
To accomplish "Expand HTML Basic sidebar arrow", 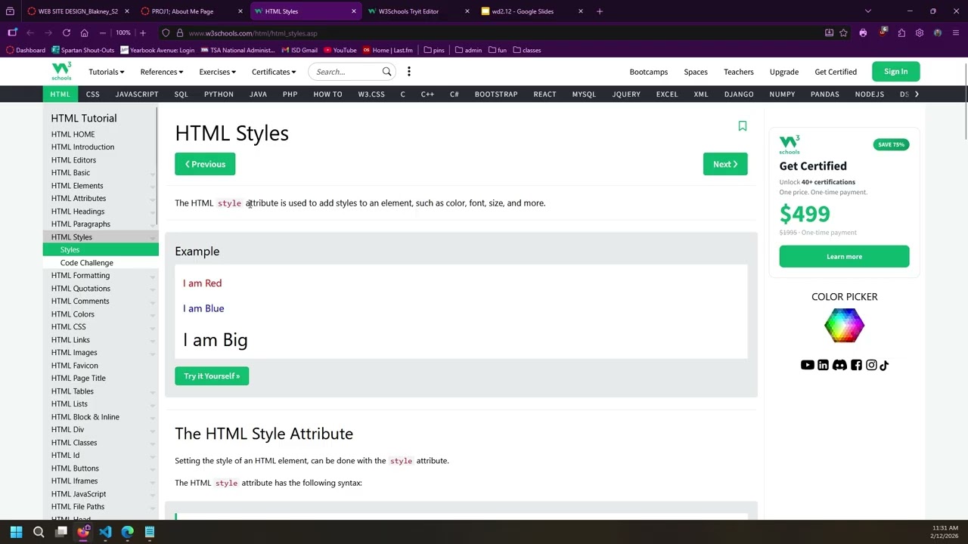I will click(x=153, y=174).
